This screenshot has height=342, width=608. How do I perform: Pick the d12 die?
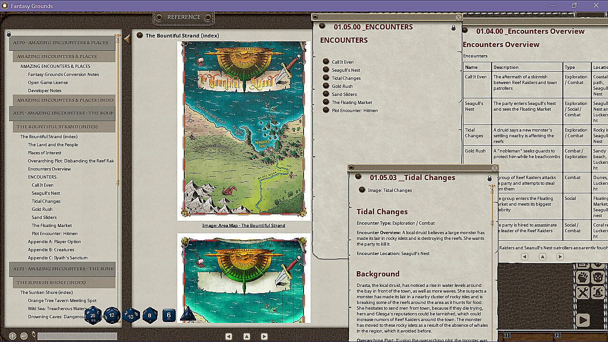tap(112, 315)
